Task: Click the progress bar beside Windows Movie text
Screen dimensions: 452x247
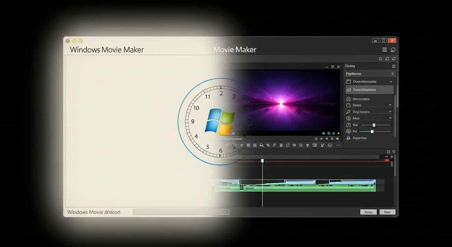Action: pos(181,212)
